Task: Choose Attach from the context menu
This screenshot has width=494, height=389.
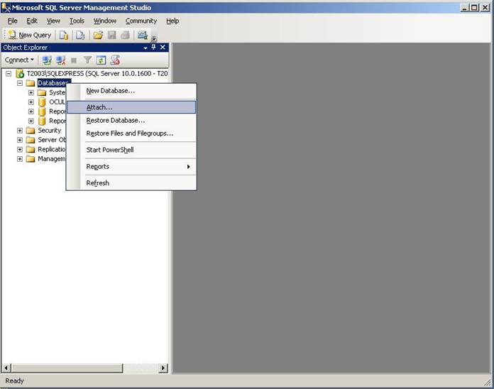Action: (131, 107)
